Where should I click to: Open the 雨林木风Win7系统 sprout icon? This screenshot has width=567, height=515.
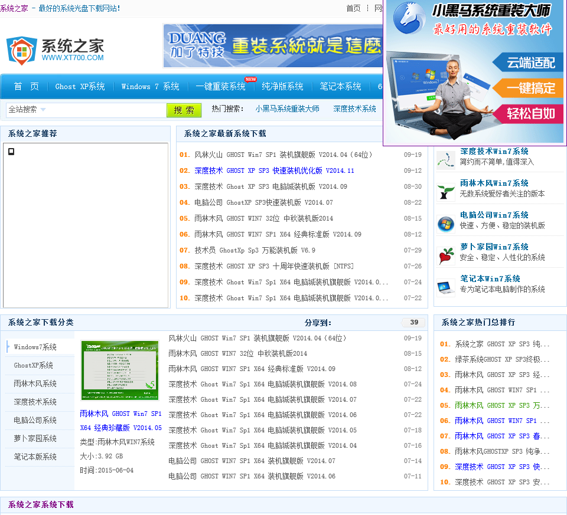pyautogui.click(x=445, y=192)
